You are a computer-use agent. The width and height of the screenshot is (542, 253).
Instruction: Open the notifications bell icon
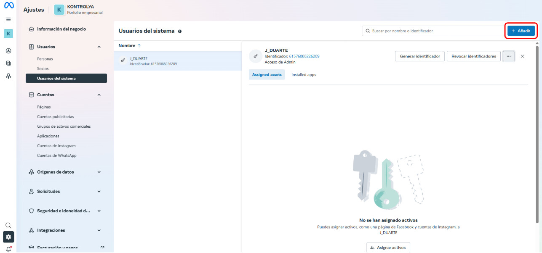tap(8, 249)
